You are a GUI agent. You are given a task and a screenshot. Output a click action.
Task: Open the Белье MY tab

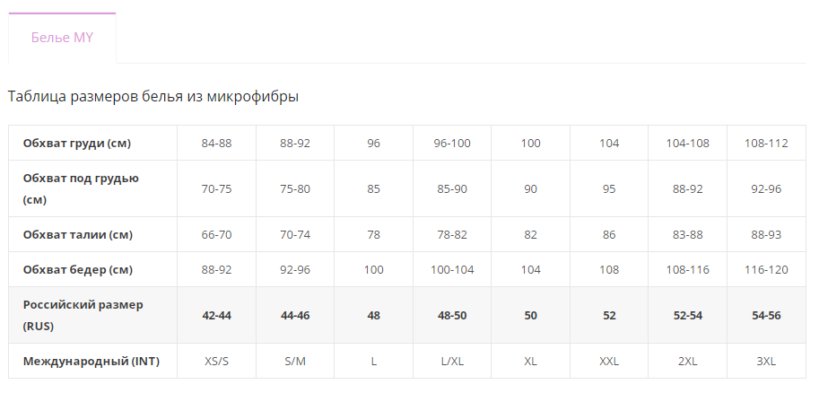[62, 38]
